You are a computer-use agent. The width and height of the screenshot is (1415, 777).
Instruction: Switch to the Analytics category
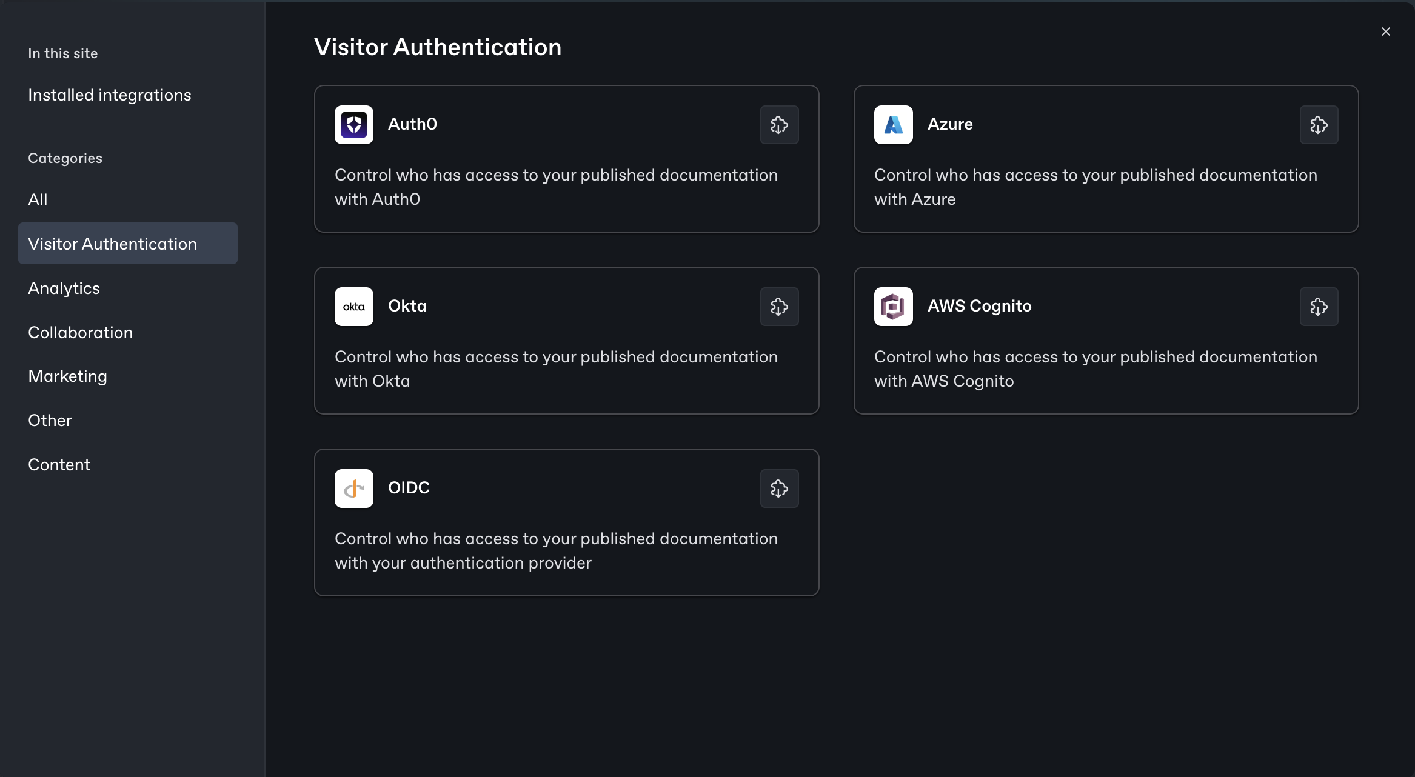(x=64, y=288)
